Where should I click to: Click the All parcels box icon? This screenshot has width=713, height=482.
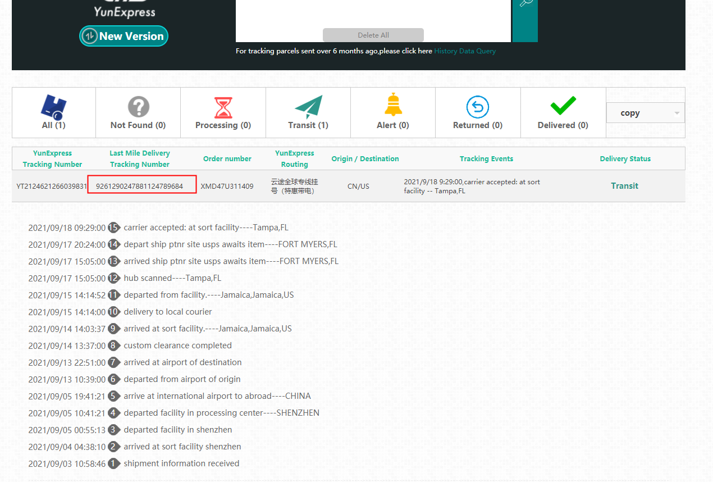pos(54,106)
